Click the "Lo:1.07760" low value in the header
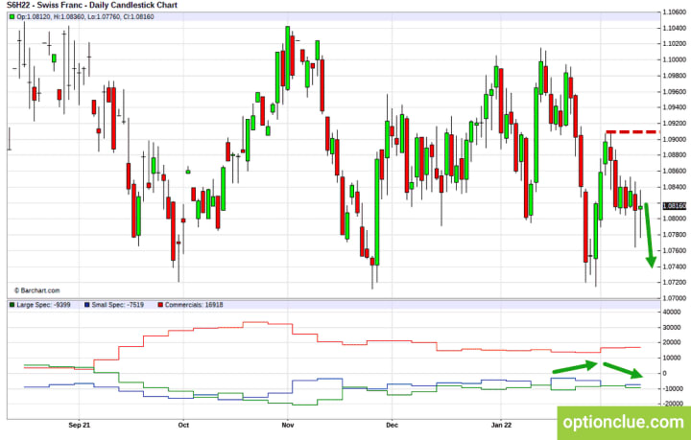This screenshot has height=440, width=691. (x=103, y=16)
